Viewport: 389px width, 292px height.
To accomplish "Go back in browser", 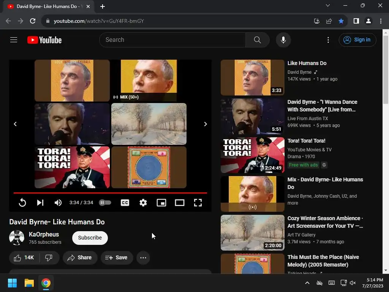I will click(x=8, y=21).
